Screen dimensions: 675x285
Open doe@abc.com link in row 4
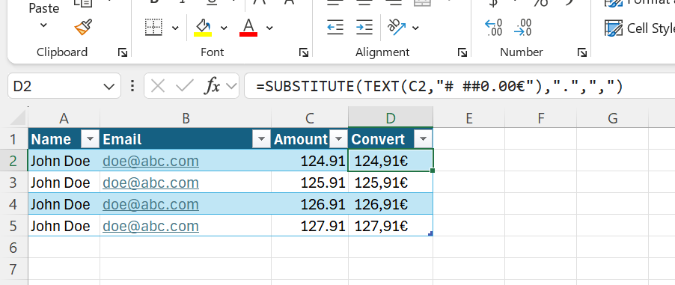point(150,204)
